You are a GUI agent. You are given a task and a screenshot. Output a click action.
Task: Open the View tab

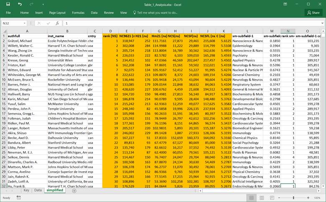[123, 13]
